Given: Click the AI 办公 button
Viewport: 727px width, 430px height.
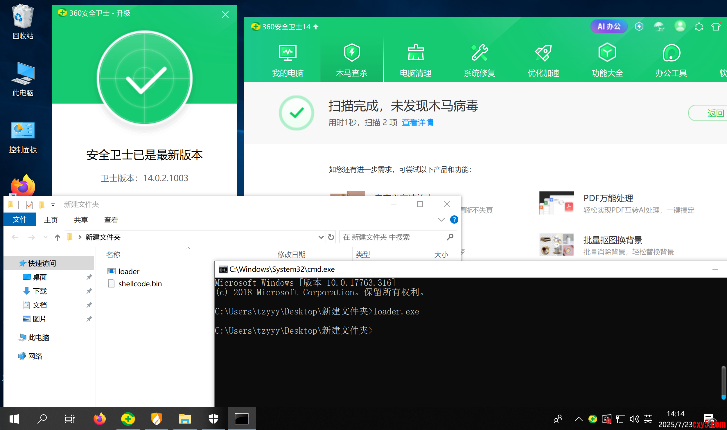Looking at the screenshot, I should (609, 27).
